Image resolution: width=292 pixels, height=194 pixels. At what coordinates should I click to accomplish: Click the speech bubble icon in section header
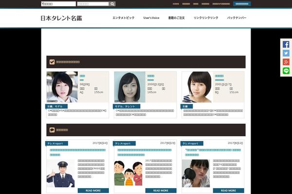click(52, 130)
